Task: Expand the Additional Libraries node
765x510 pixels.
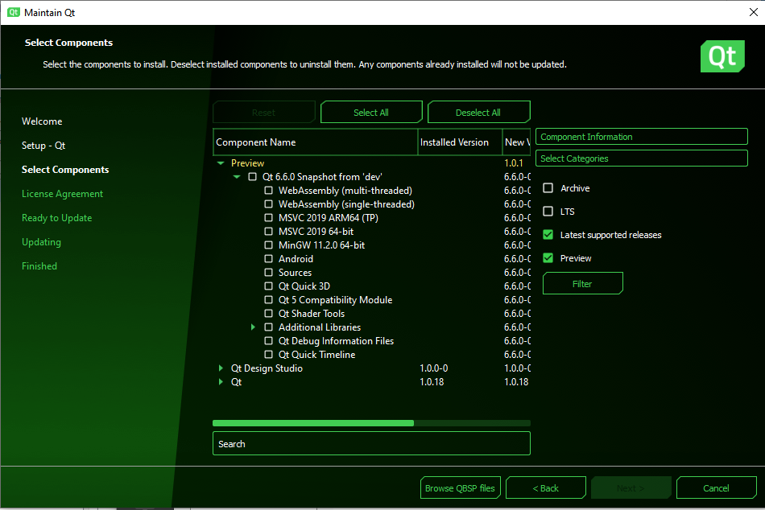Action: [253, 327]
